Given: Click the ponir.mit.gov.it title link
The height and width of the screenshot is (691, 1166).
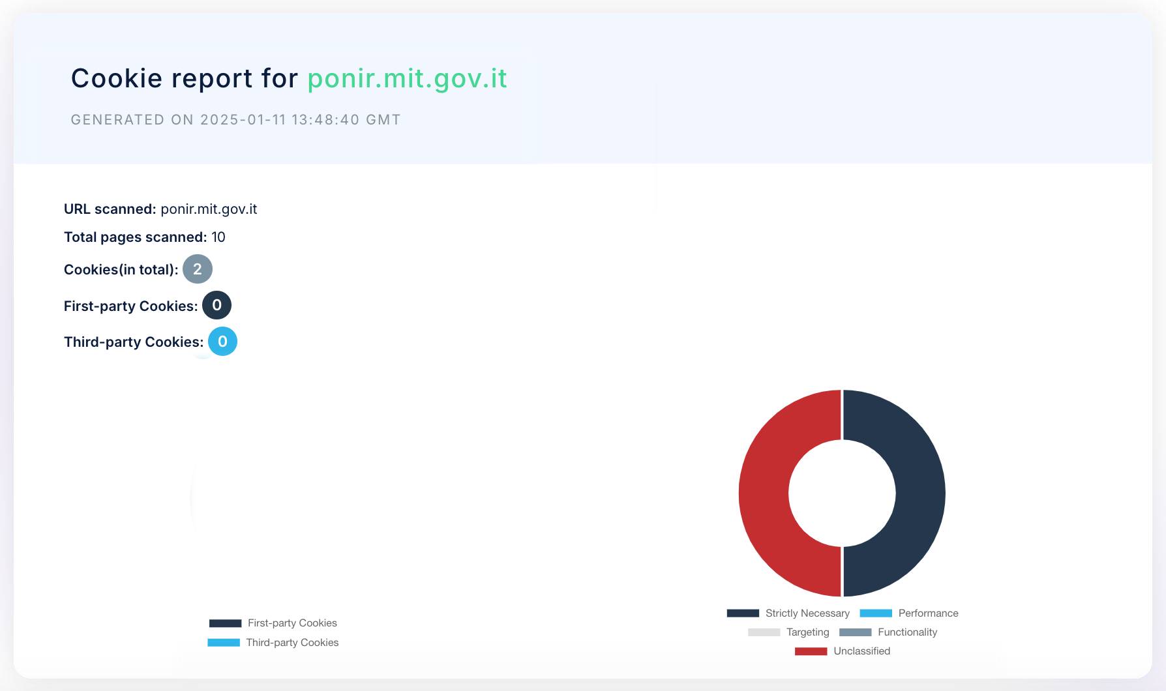Looking at the screenshot, I should pyautogui.click(x=407, y=78).
